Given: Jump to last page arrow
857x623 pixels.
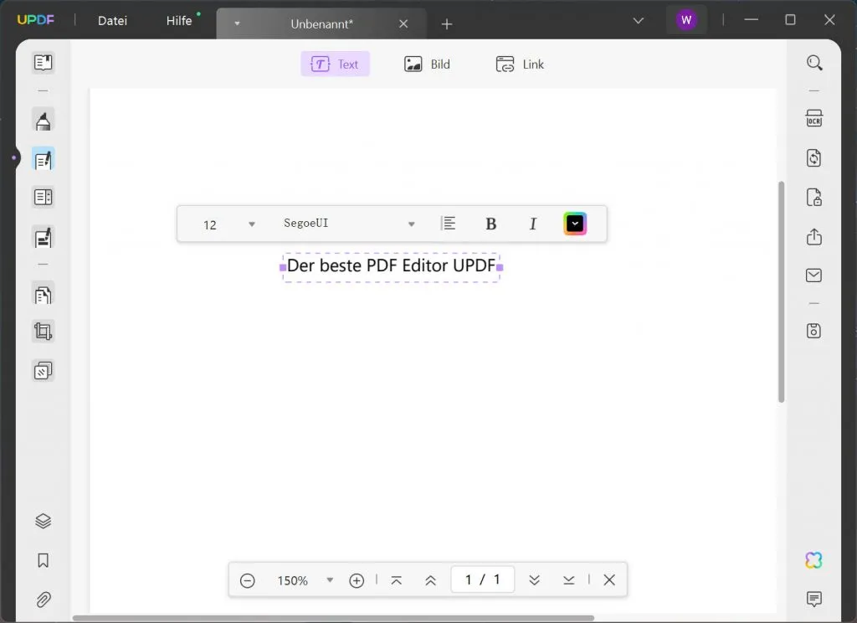Looking at the screenshot, I should [568, 580].
